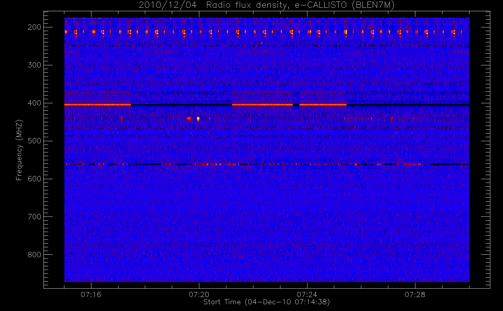Select the 500 frequency tick label
Viewport: 503px width, 311px height.
click(35, 141)
